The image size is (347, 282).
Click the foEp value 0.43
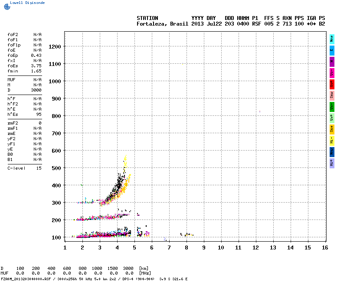coord(36,56)
